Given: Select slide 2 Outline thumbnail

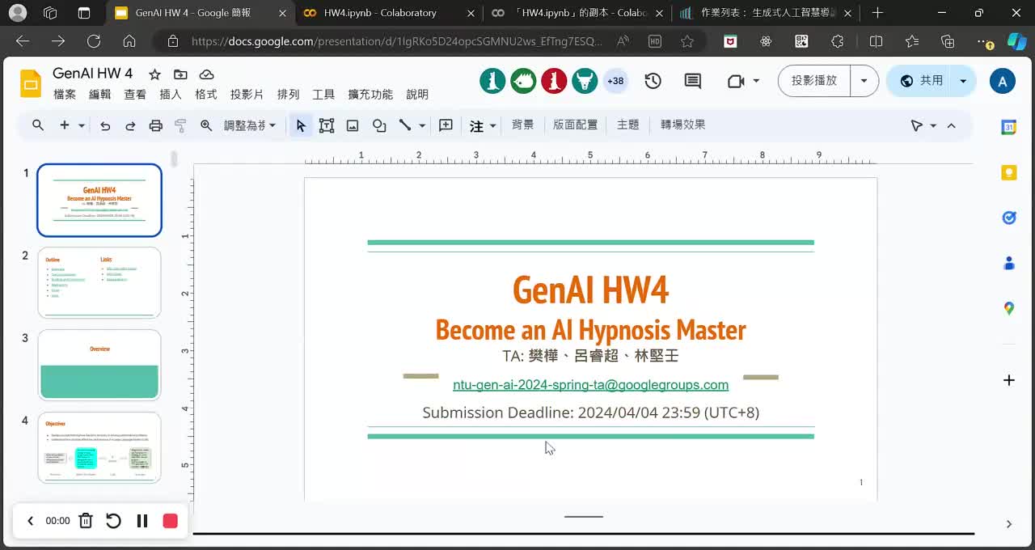Looking at the screenshot, I should coord(99,283).
